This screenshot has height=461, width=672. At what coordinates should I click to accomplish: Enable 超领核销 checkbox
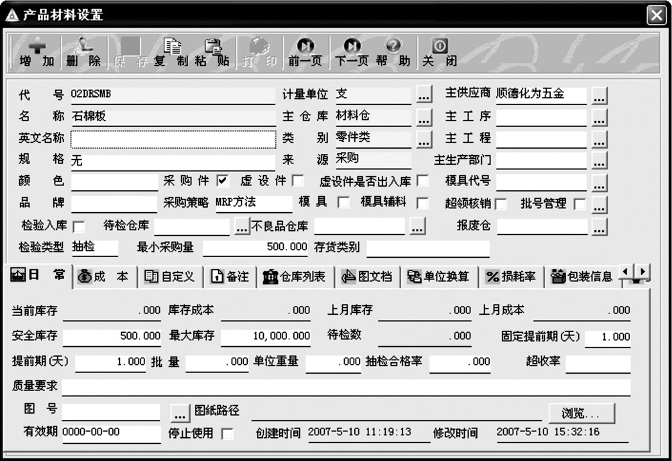[501, 204]
